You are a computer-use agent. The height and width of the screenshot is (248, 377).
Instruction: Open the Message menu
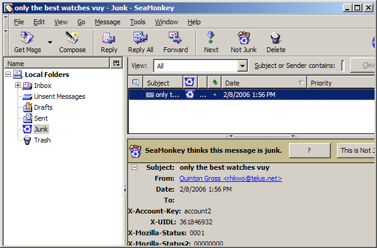coord(107,22)
